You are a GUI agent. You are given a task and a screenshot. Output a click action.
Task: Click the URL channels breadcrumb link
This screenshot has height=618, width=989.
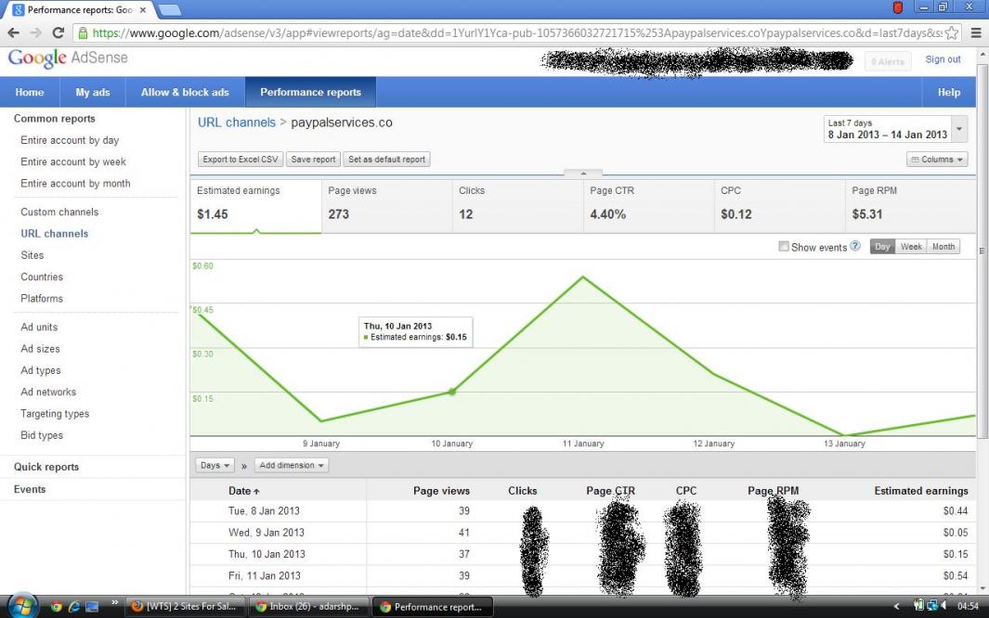pos(237,122)
